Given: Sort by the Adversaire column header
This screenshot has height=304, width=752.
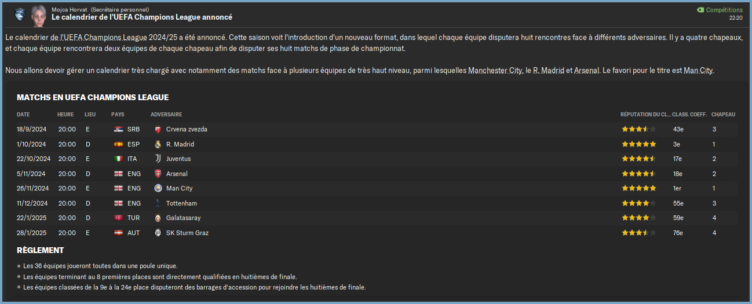Looking at the screenshot, I should click(x=166, y=115).
